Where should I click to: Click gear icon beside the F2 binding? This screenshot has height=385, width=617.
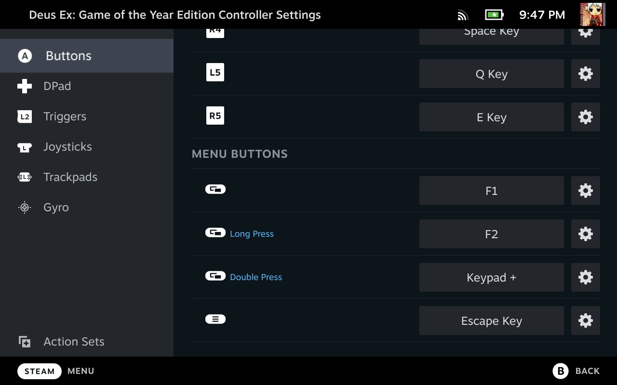(x=585, y=234)
